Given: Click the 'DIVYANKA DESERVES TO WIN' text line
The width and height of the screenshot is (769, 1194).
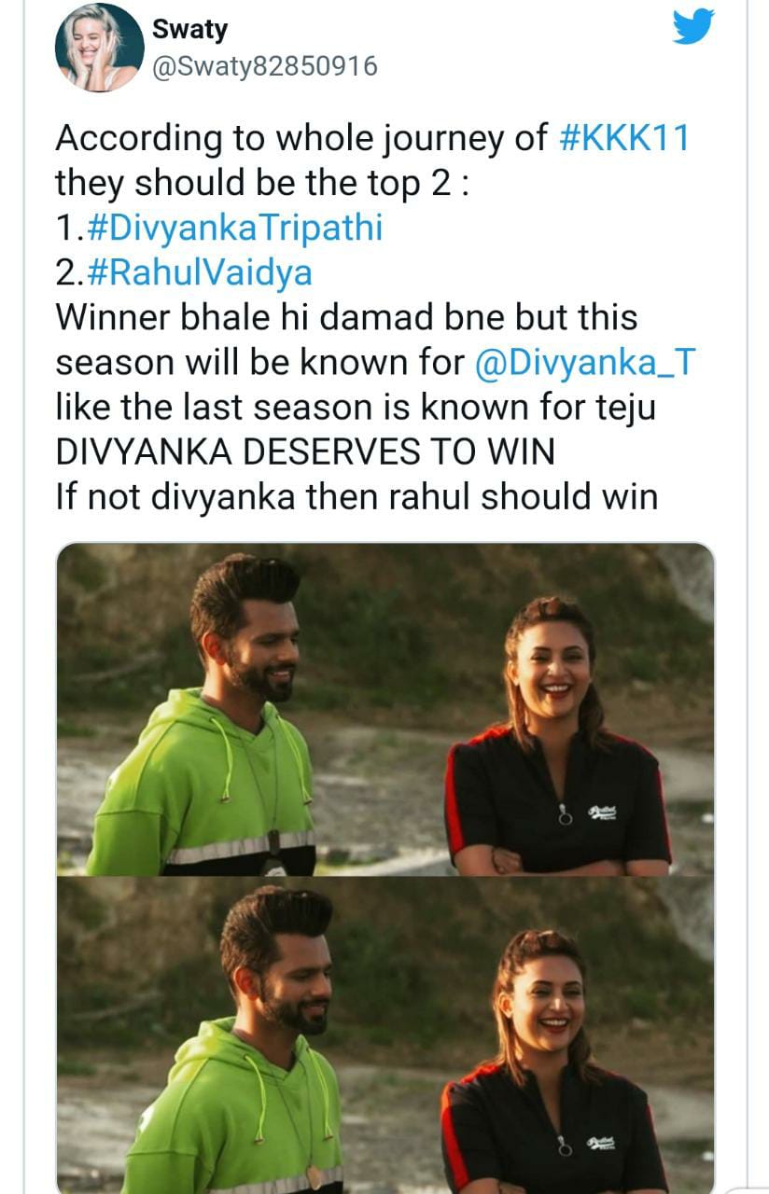Looking at the screenshot, I should 305,452.
